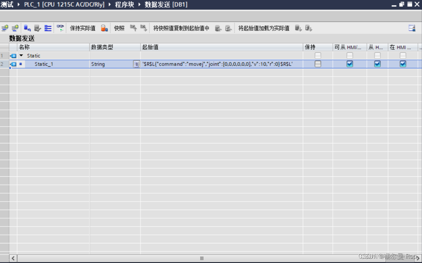Click the 起始值 column header
The height and width of the screenshot is (263, 422).
(222, 47)
